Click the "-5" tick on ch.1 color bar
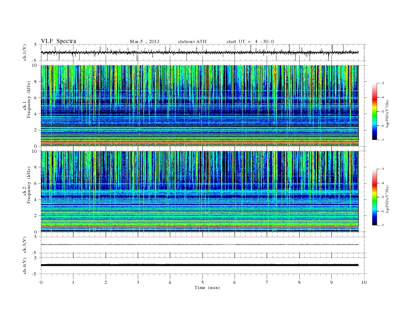 pyautogui.click(x=382, y=111)
